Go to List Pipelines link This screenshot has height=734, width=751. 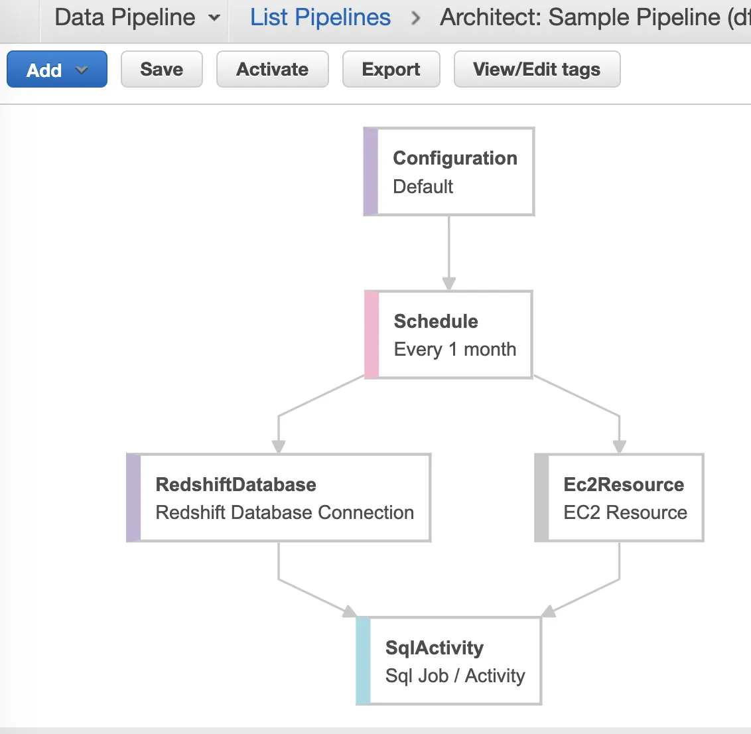coord(320,18)
